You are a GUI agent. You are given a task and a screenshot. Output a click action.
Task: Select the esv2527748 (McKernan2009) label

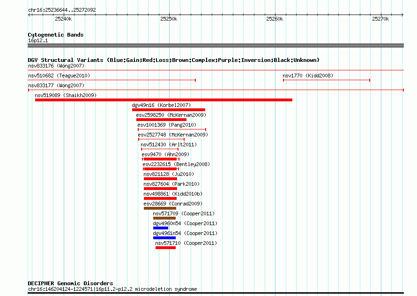(x=173, y=135)
